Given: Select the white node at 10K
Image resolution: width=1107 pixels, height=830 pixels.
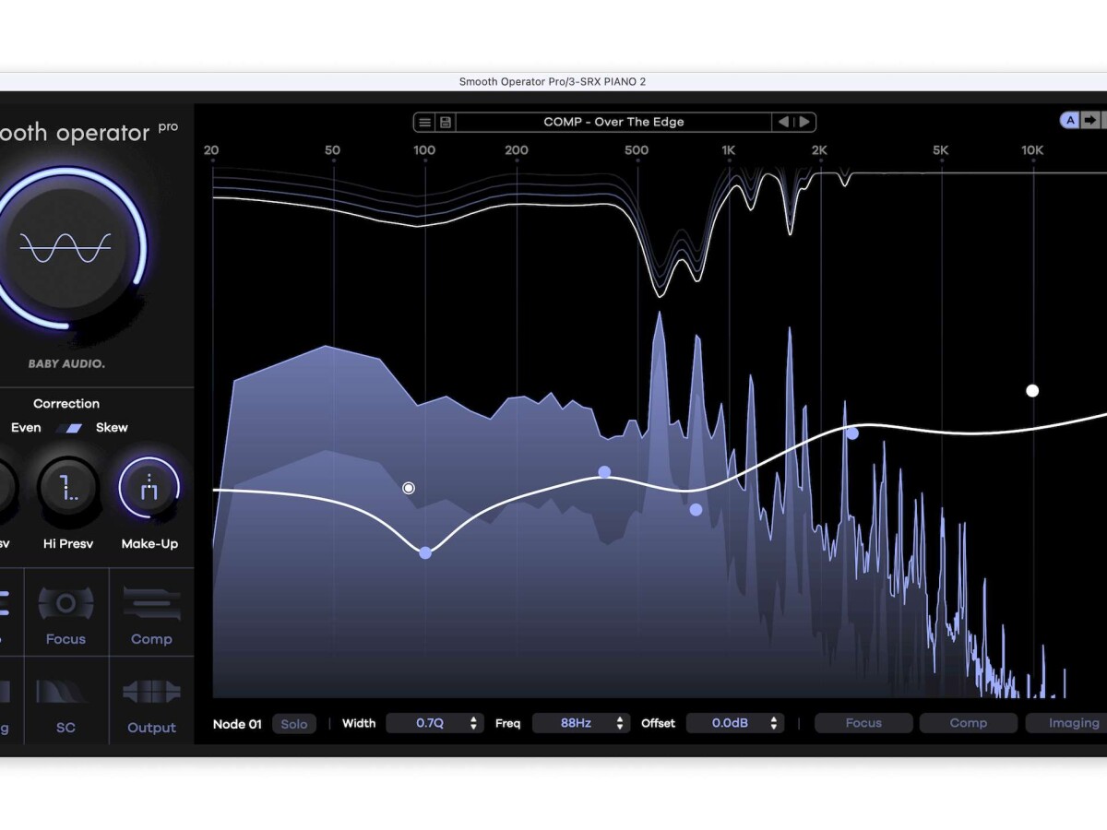Looking at the screenshot, I should pos(1032,391).
